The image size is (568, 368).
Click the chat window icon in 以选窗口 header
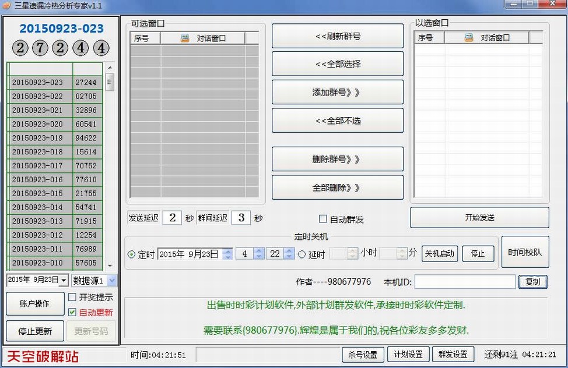click(469, 38)
